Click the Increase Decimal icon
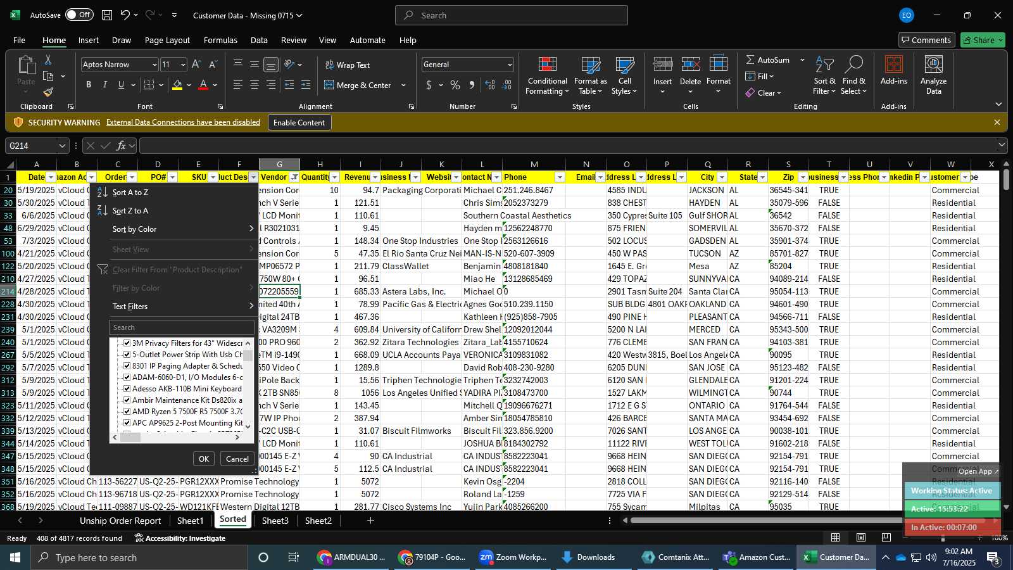The width and height of the screenshot is (1013, 570). [x=490, y=85]
